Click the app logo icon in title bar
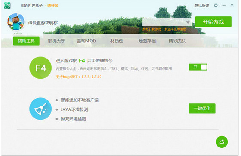This screenshot has width=241, height=156. (7, 6)
